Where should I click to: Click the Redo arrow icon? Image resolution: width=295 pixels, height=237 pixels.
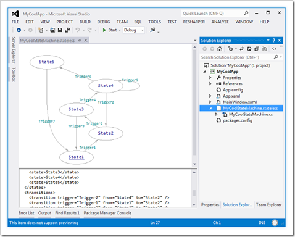(89, 30)
